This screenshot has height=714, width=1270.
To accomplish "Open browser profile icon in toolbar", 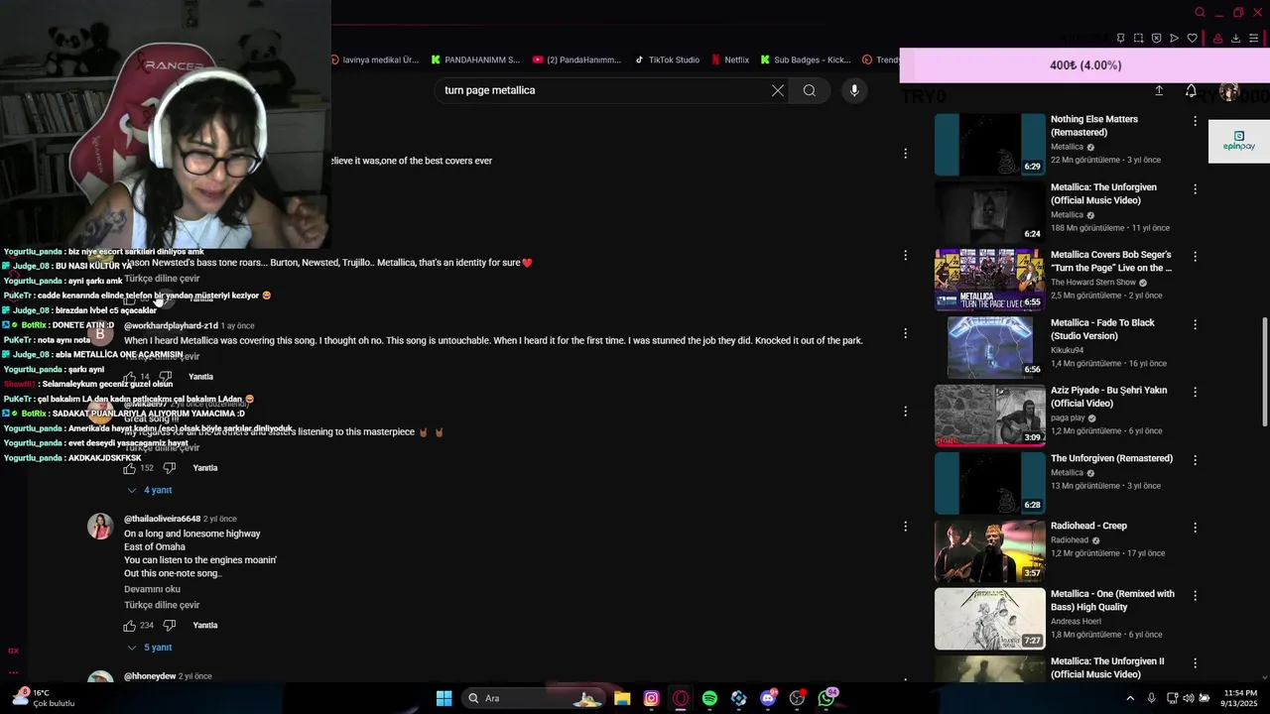I will (x=1217, y=38).
